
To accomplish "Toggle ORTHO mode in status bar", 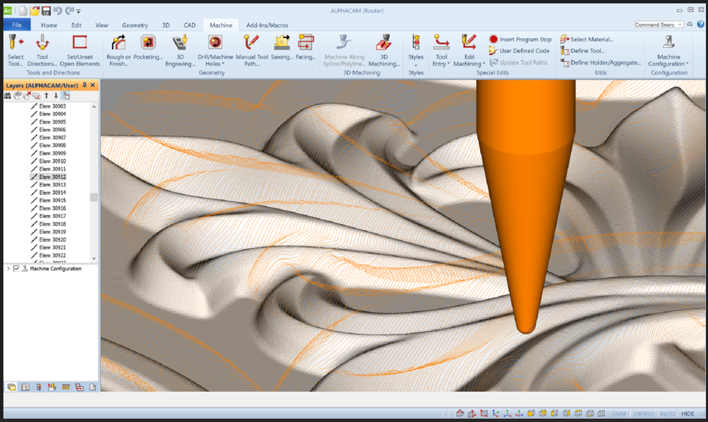I will pos(644,414).
